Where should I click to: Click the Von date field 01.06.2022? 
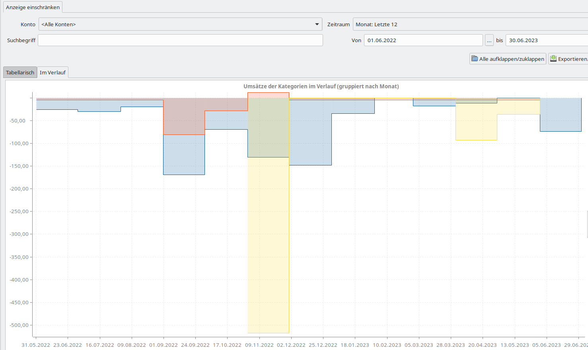click(x=423, y=40)
